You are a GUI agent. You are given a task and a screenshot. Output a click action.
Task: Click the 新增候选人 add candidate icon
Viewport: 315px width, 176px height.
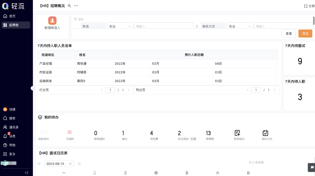point(52,21)
